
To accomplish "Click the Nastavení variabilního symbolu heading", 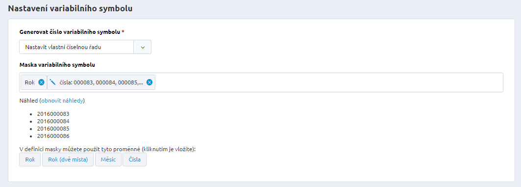I will pos(70,9).
